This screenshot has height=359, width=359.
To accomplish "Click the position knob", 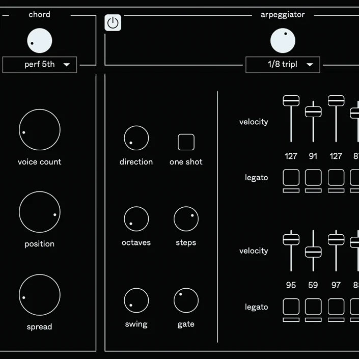I will pyautogui.click(x=40, y=212).
